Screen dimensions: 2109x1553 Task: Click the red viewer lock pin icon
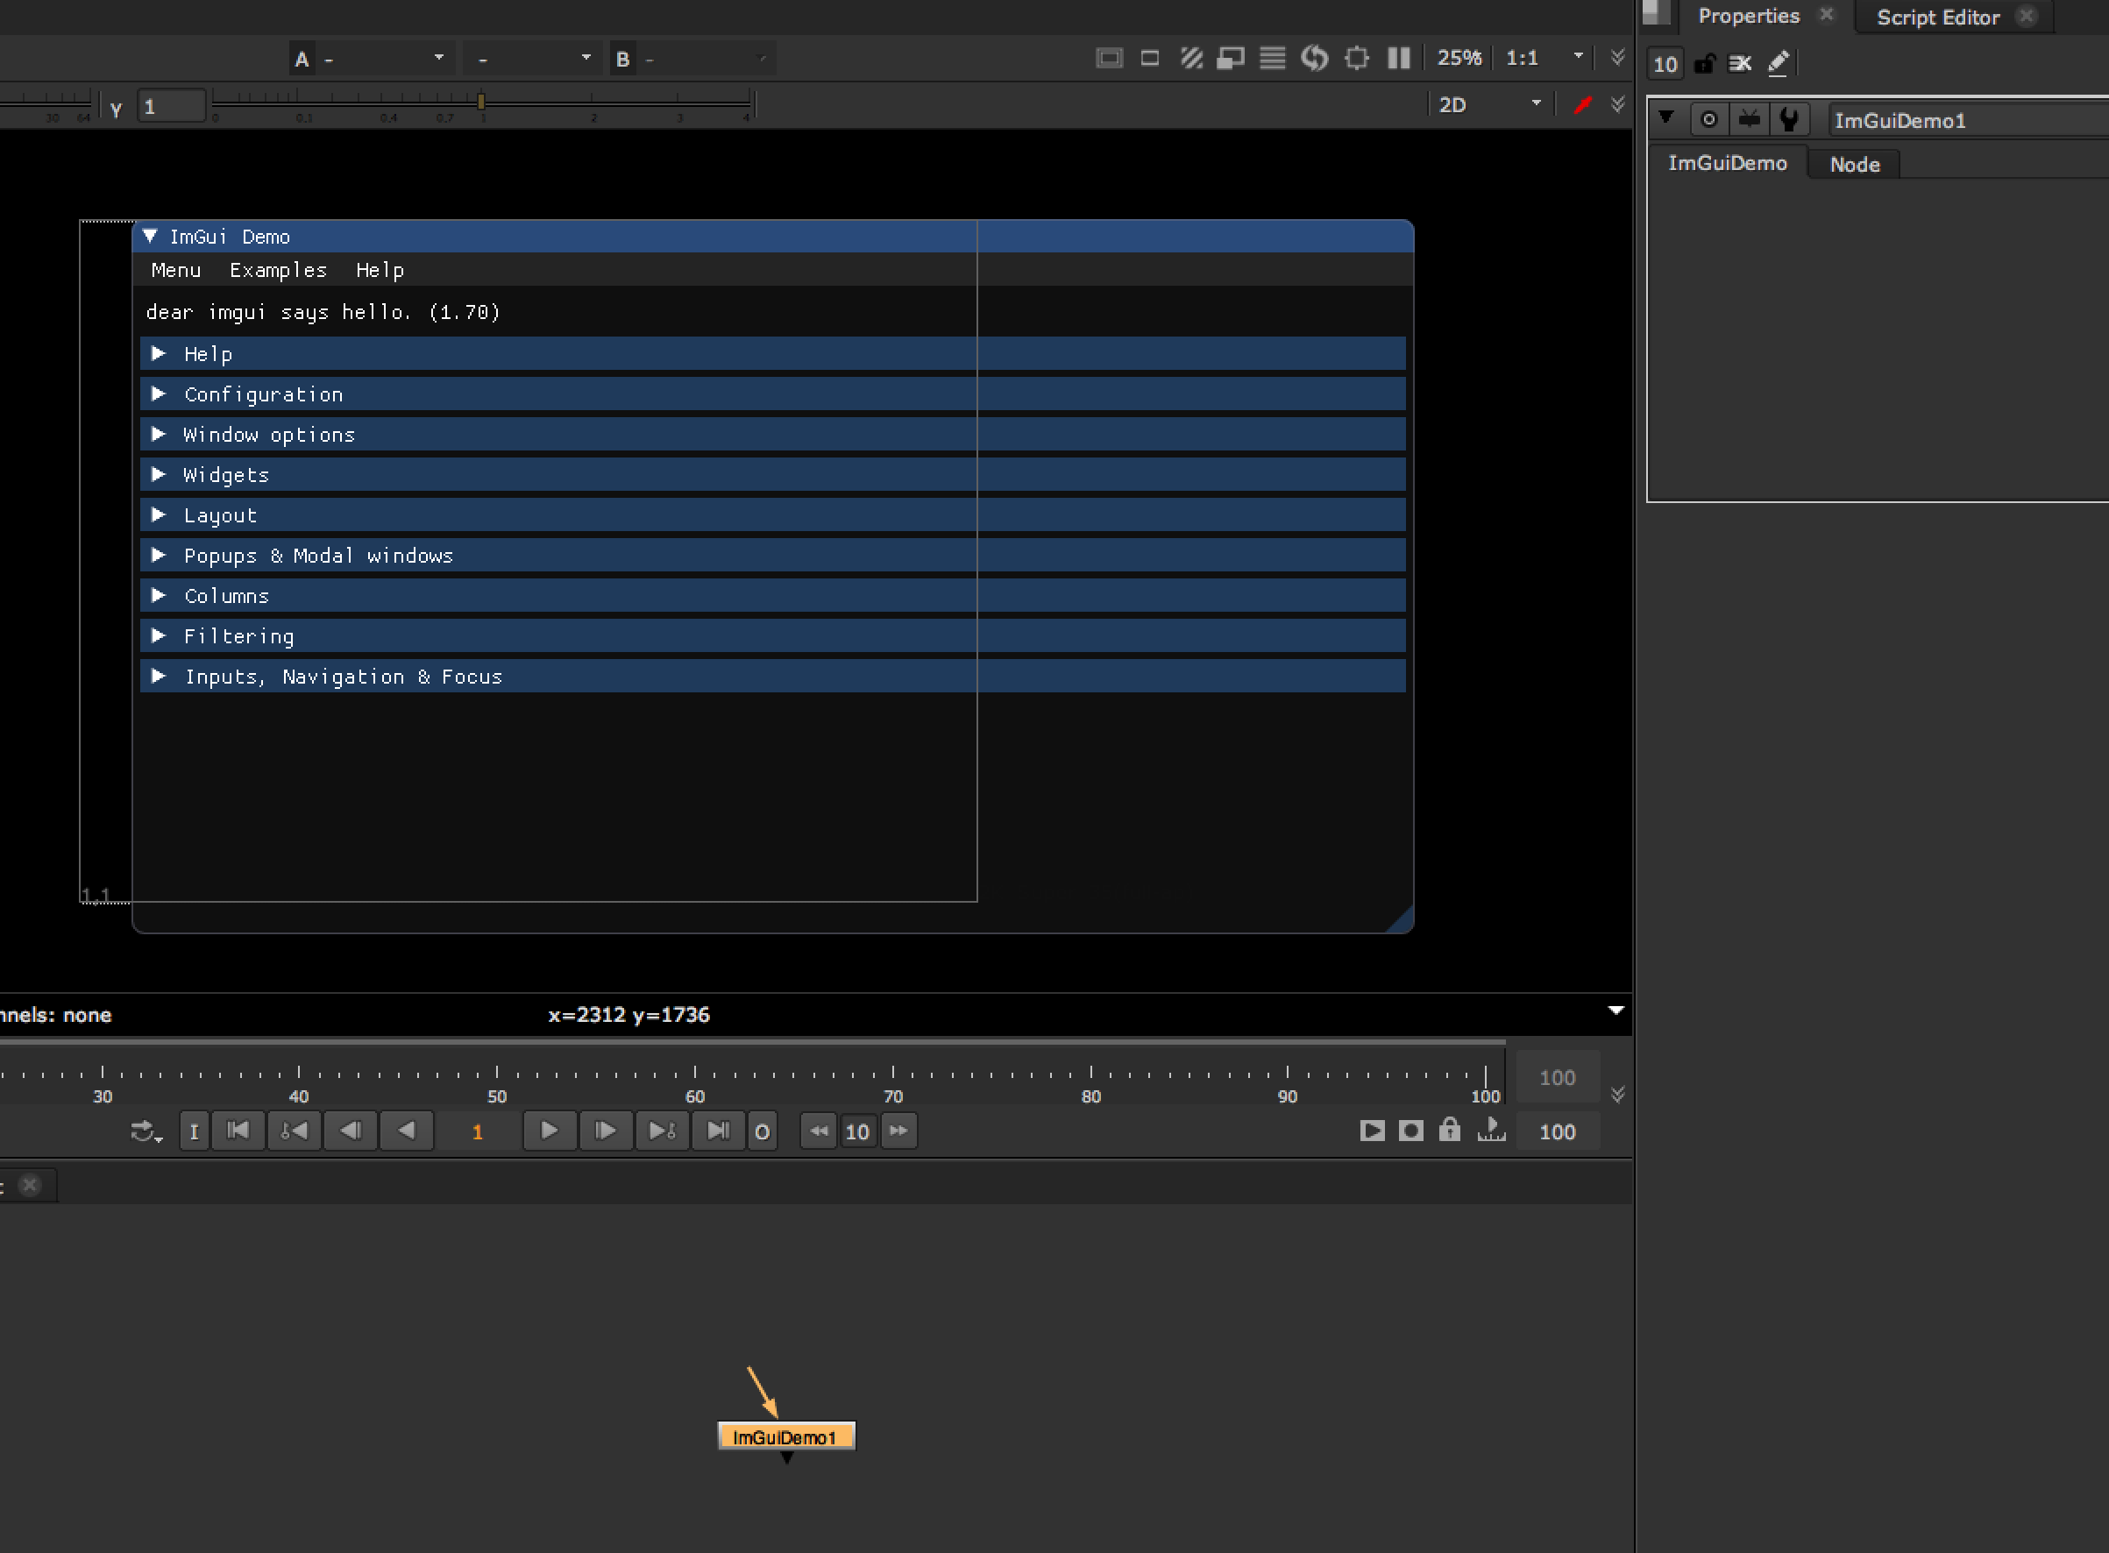coord(1582,104)
